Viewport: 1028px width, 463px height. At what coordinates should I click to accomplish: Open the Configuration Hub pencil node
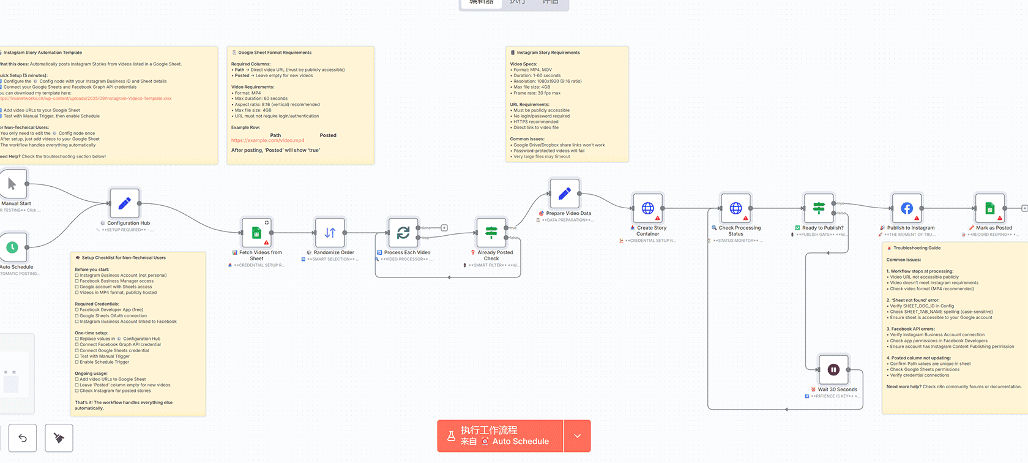point(124,203)
